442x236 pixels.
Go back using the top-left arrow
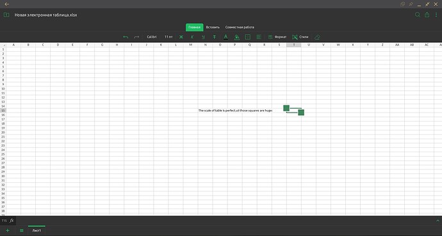point(7,4)
